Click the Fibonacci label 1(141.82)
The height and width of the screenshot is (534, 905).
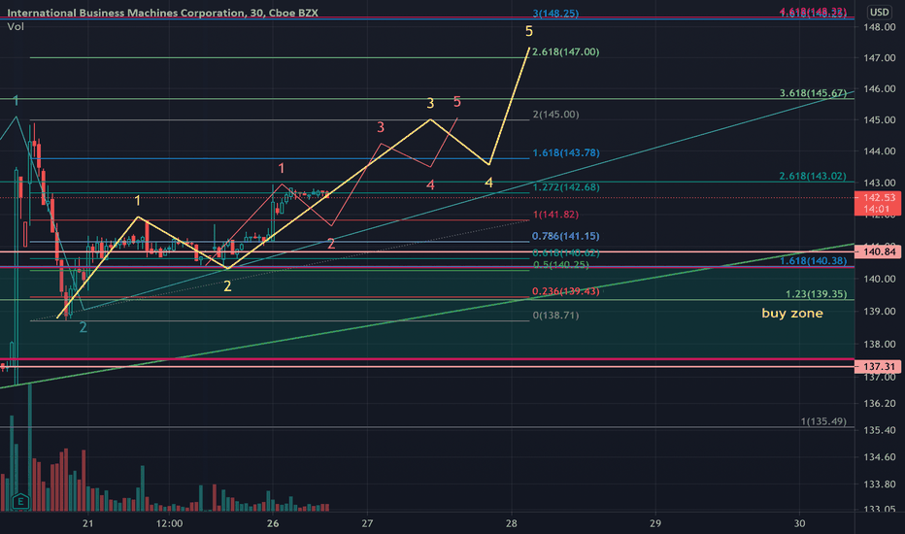point(555,215)
